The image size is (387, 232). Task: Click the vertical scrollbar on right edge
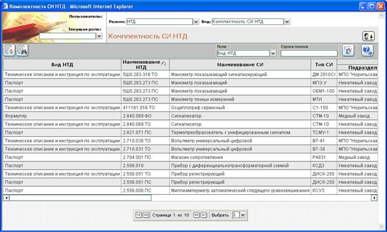pos(381,121)
